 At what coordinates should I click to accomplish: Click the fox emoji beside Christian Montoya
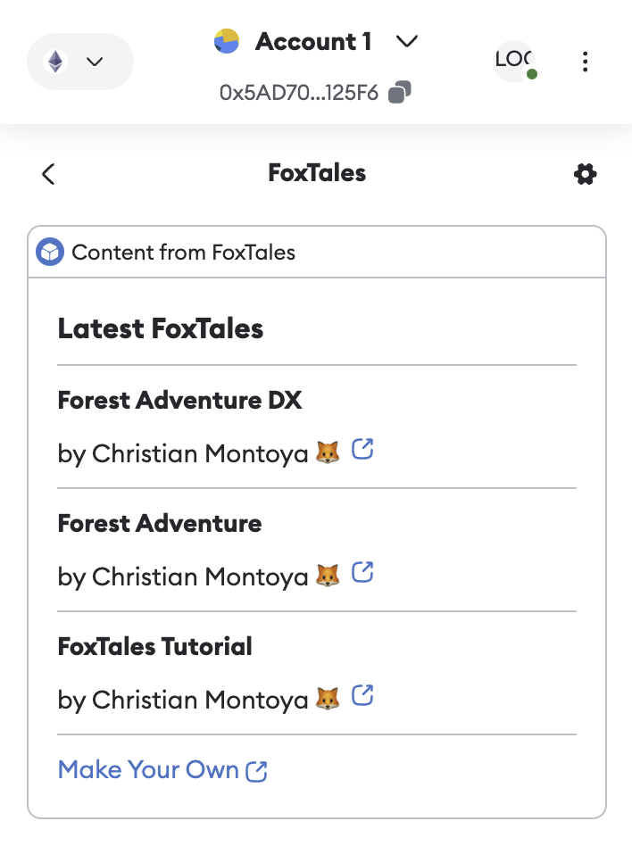coord(329,452)
